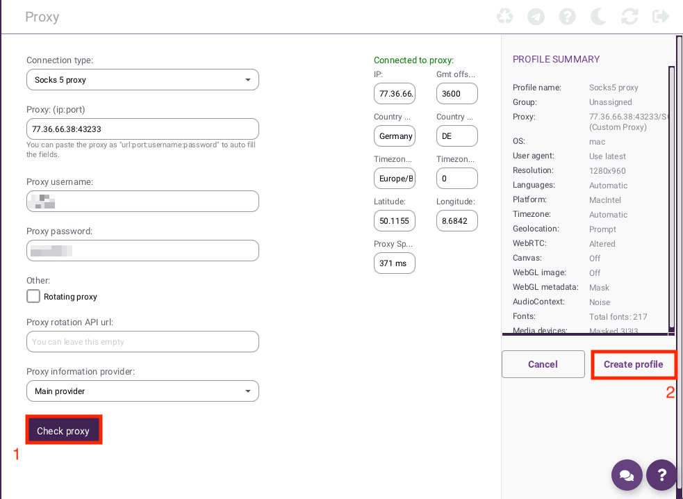The image size is (683, 499).
Task: Open the Proxy page heading
Action: pos(42,16)
